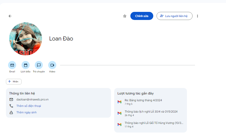
Task: Click the daoloan@vinaweb.pro.vn email address
Action: click(32, 99)
